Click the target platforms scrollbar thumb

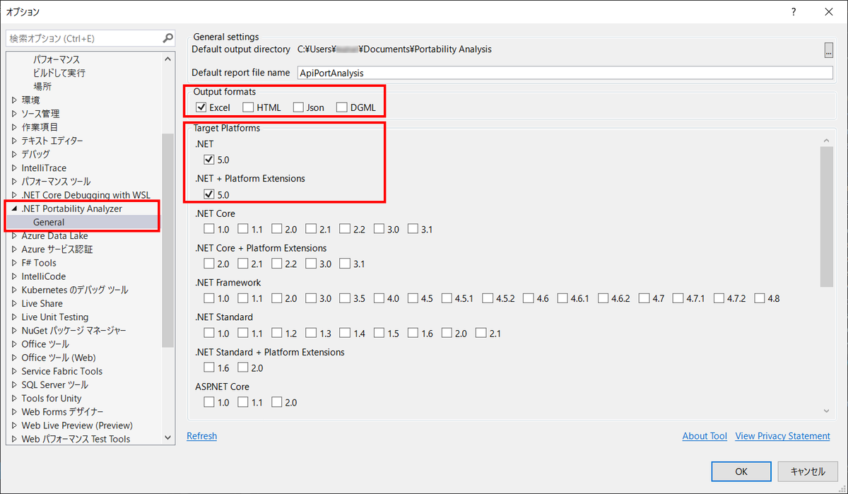(x=827, y=217)
